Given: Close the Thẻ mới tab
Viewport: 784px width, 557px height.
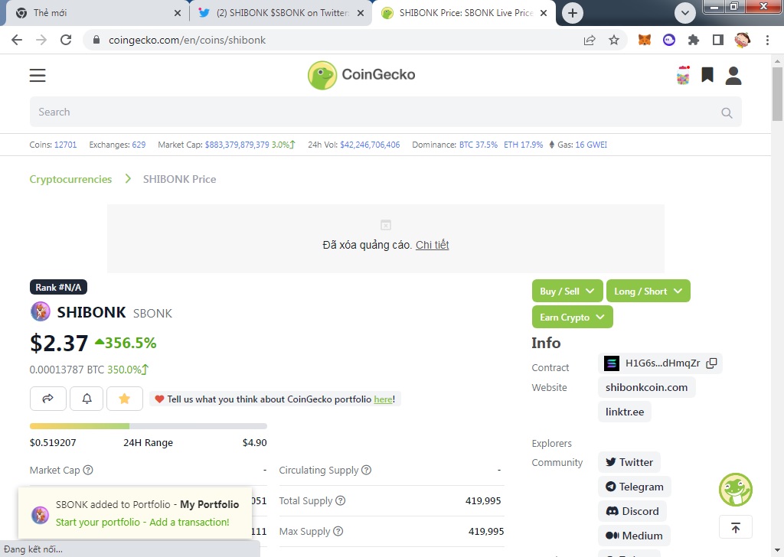Looking at the screenshot, I should pos(177,13).
